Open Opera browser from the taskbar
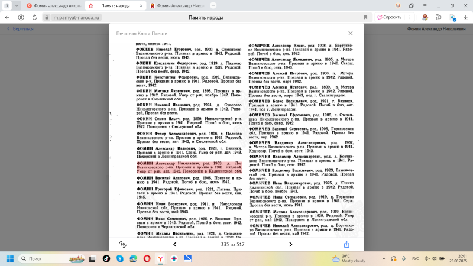 point(147,259)
